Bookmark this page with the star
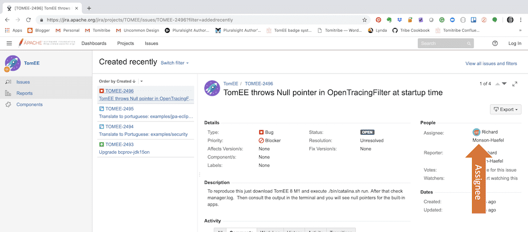The image size is (528, 232). [x=364, y=20]
